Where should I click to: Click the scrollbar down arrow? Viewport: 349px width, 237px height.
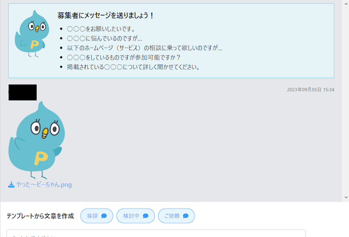346,197
